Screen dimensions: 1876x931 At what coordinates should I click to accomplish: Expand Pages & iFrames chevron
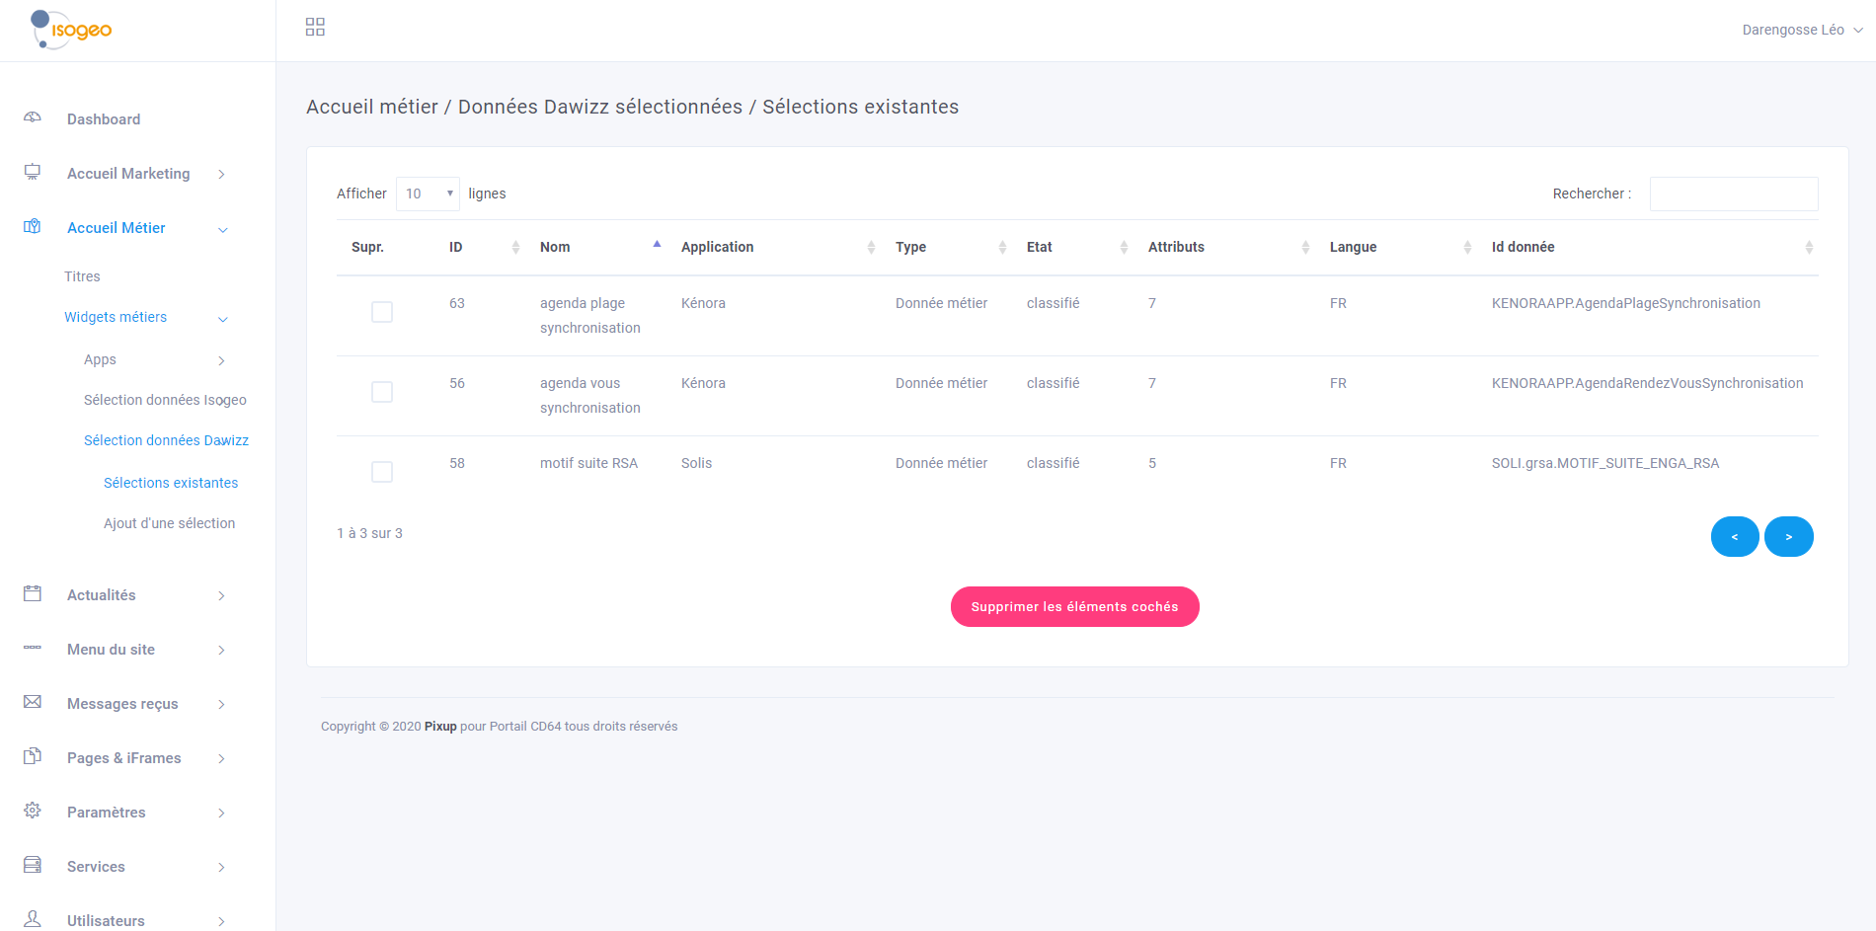tap(221, 758)
